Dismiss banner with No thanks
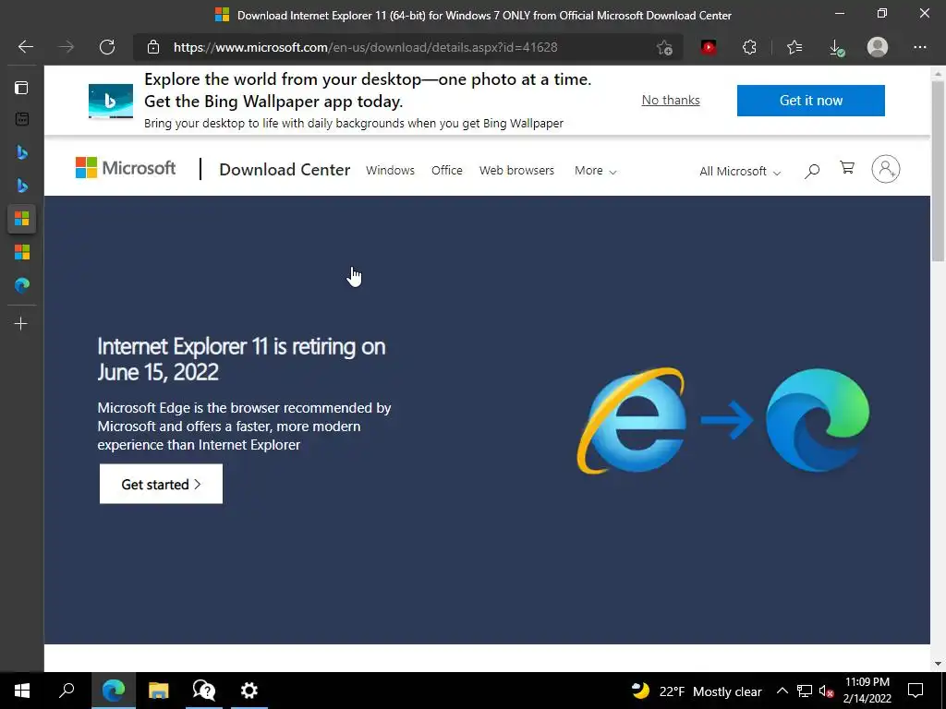 [671, 100]
